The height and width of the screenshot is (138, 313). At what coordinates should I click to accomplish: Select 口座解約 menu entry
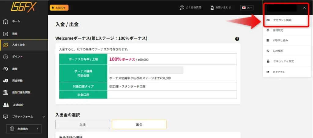(x=287, y=51)
